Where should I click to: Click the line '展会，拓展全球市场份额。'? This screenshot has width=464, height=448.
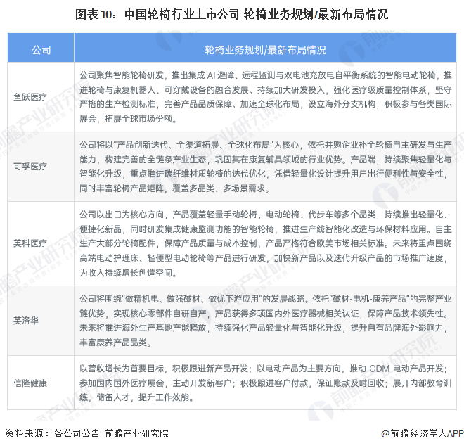coord(128,119)
